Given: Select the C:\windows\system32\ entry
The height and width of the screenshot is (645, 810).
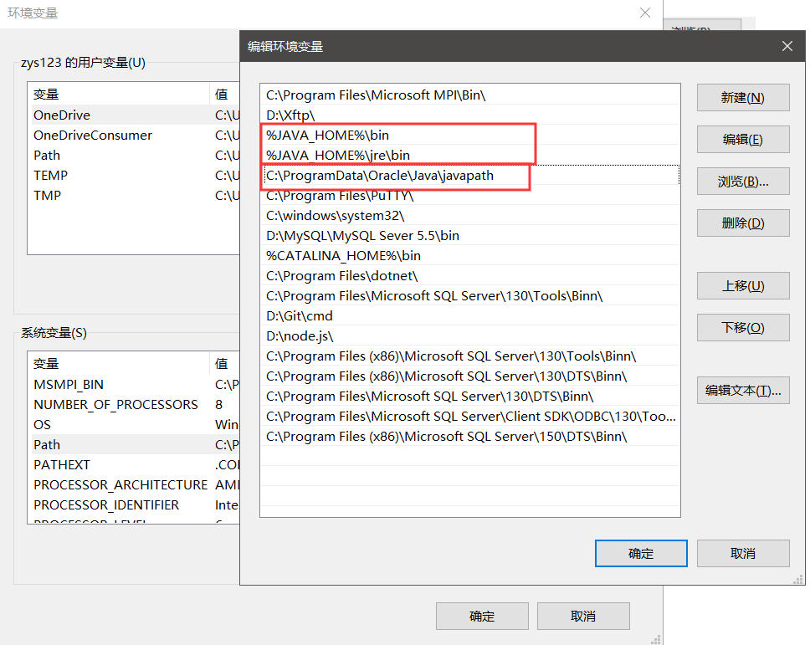Looking at the screenshot, I should pyautogui.click(x=470, y=215).
